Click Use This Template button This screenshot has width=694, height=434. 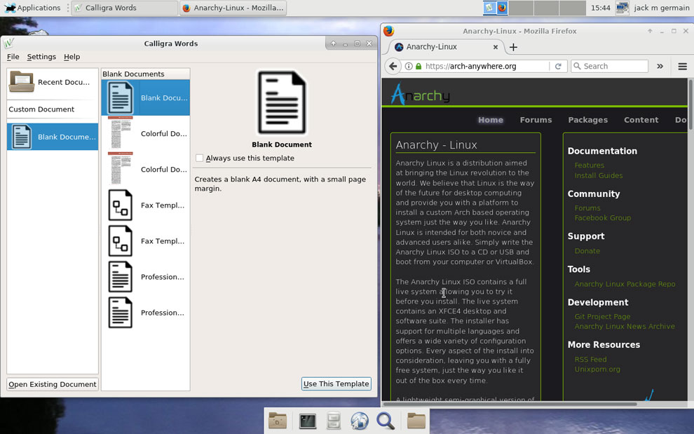point(336,384)
